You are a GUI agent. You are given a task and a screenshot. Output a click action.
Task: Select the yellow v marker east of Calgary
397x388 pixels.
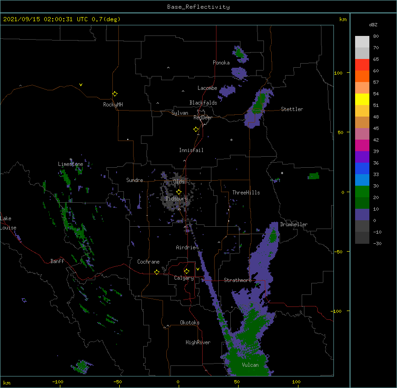(x=198, y=269)
